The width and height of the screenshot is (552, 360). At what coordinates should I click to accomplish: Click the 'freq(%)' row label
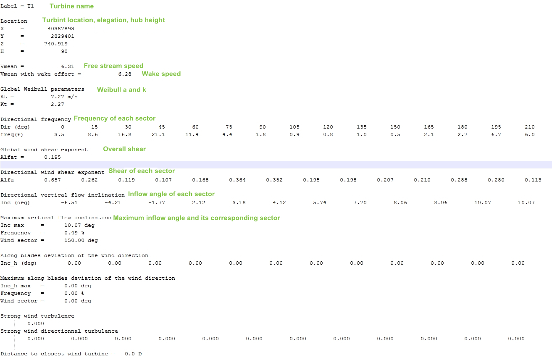tap(12, 134)
